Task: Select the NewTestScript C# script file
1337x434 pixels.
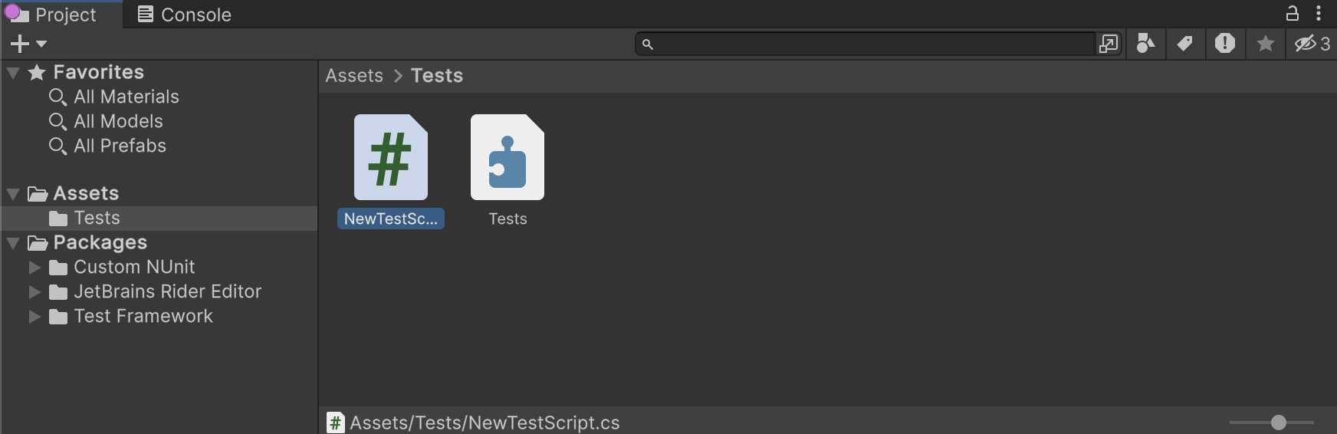Action: click(x=391, y=170)
